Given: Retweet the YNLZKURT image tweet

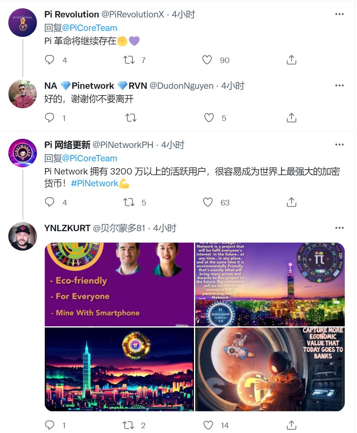Looking at the screenshot, I should click(x=128, y=425).
